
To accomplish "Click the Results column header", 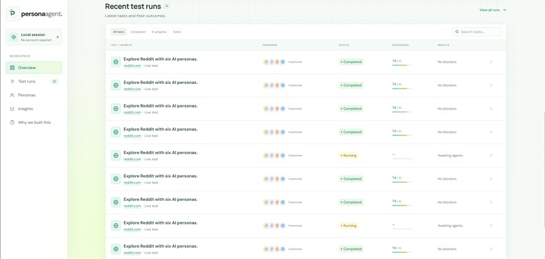I will pos(443,45).
